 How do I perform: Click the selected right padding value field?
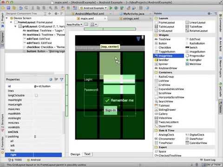(x=47, y=154)
